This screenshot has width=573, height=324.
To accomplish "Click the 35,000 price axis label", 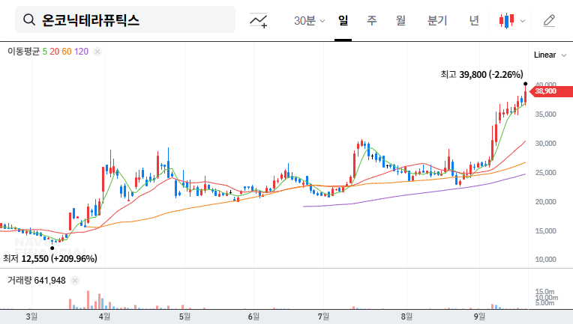I will (x=545, y=114).
